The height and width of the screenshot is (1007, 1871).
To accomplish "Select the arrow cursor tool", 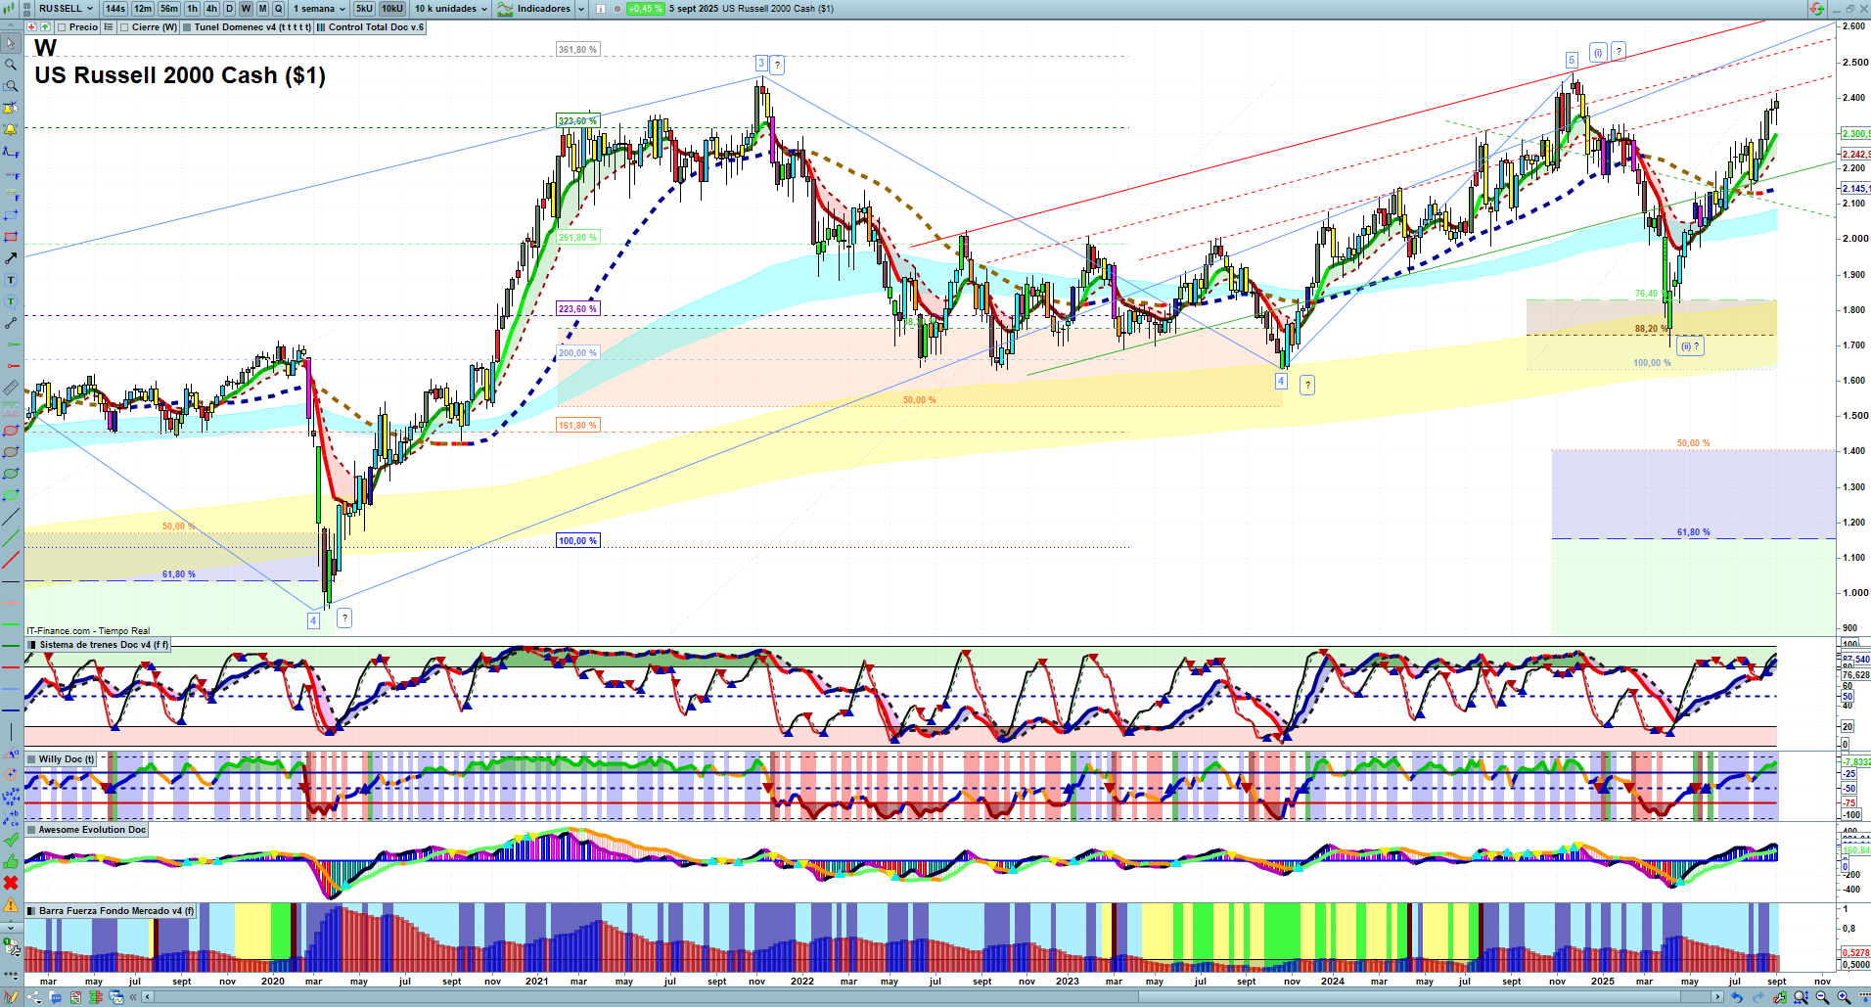I will pos(11,43).
